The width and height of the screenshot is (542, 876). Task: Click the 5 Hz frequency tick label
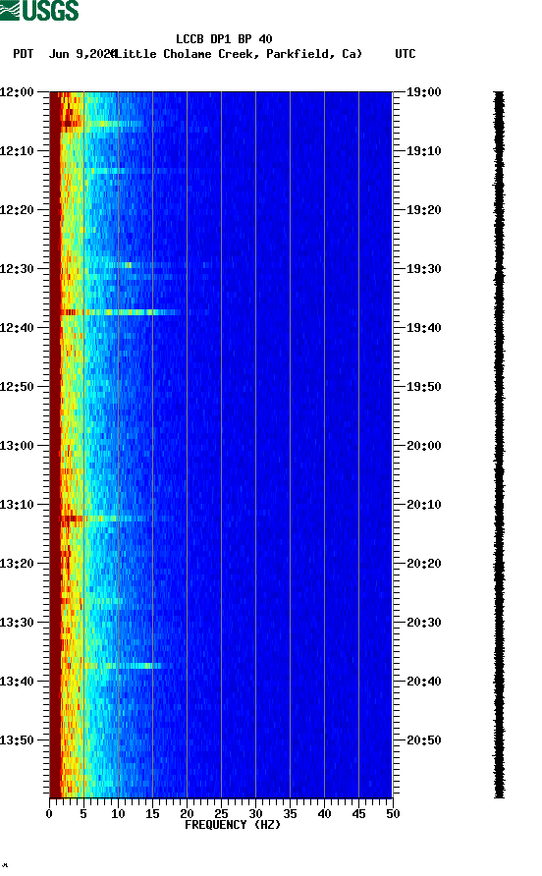coord(83,814)
